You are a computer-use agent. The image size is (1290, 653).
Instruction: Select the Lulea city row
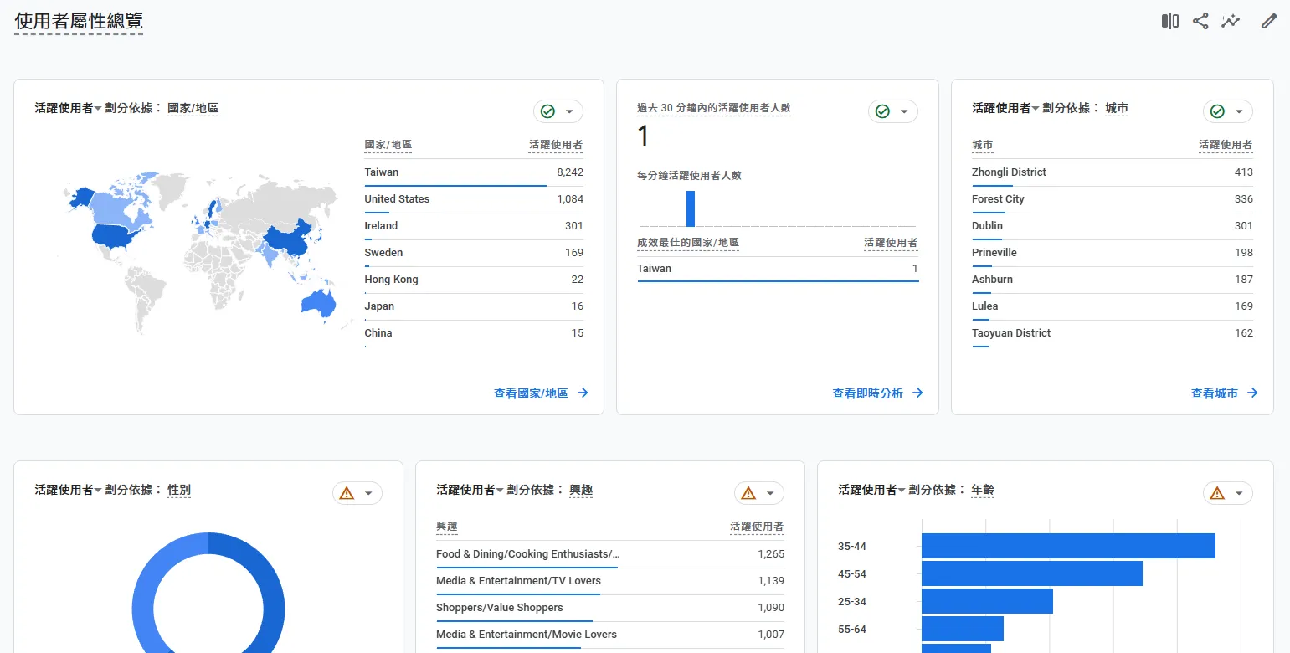click(x=1113, y=306)
